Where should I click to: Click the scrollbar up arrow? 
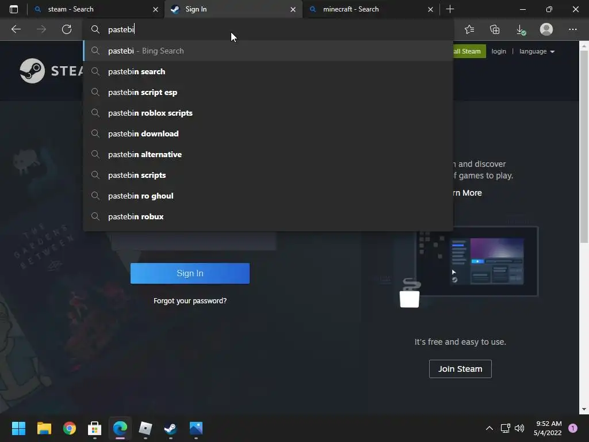click(584, 46)
